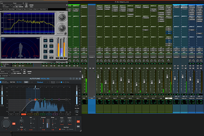This screenshot has width=204, height=136.
Task: Open Input Type dropdown in Vocal EQ
Action: coord(20,82)
